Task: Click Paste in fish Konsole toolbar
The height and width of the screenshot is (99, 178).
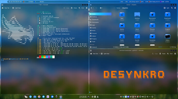Action: point(74,8)
